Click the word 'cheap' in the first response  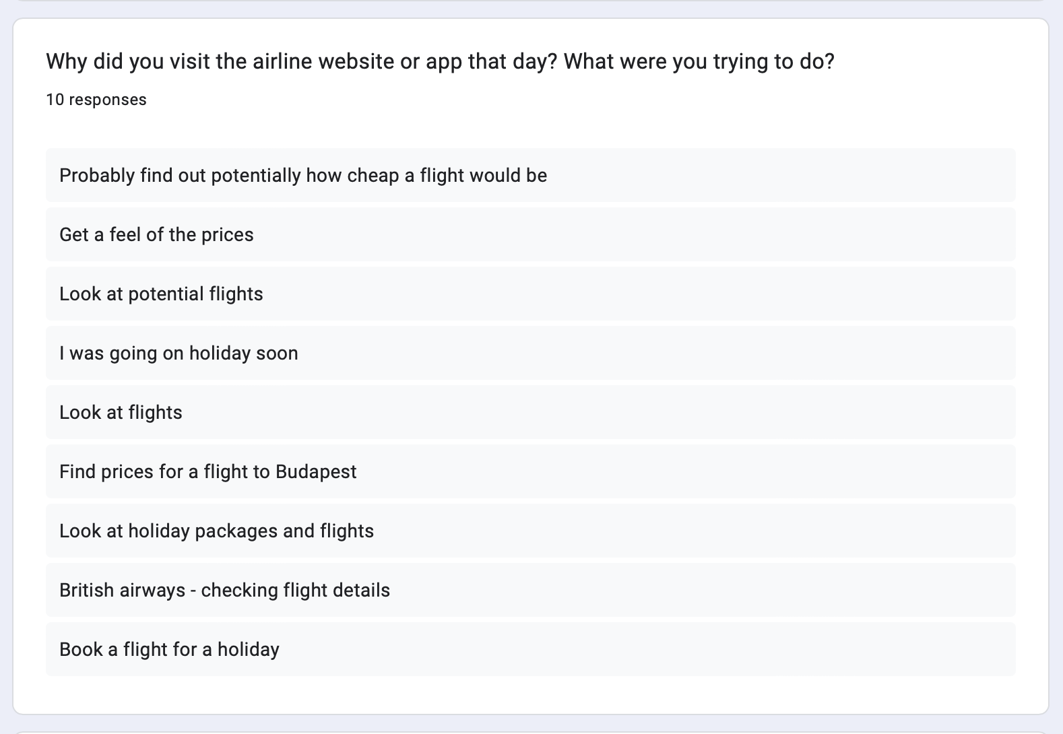pyautogui.click(x=373, y=176)
